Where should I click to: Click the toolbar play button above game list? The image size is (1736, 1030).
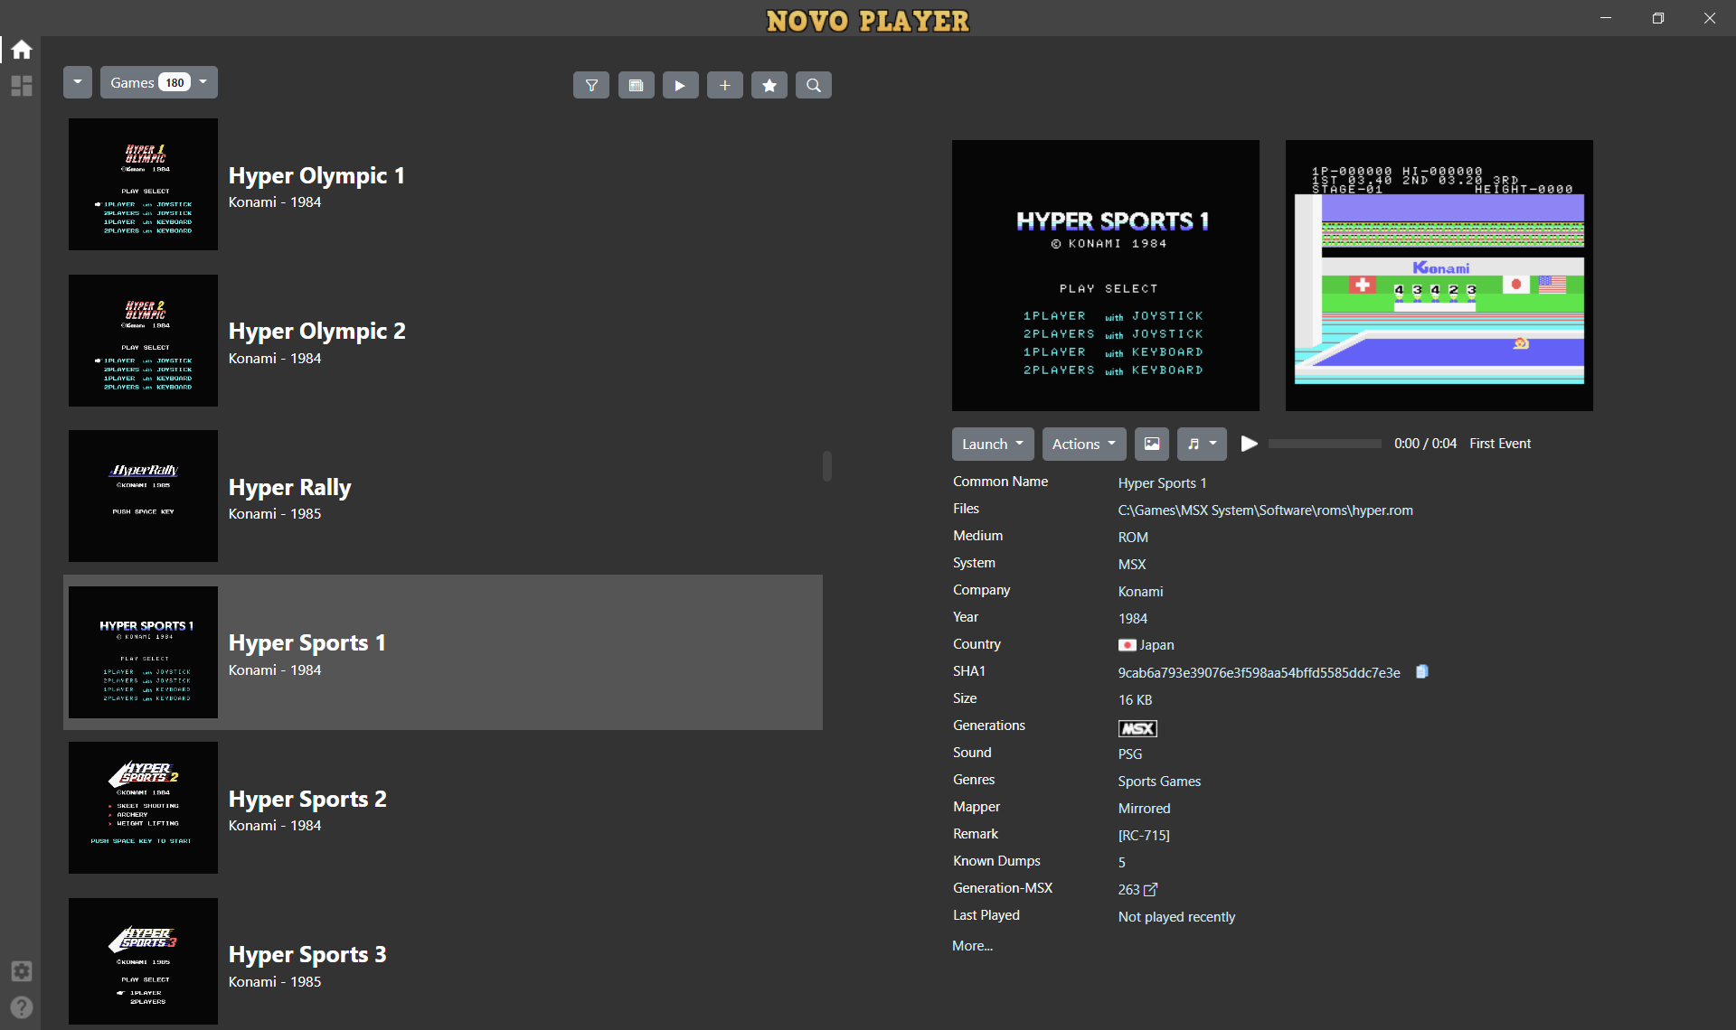tap(680, 85)
